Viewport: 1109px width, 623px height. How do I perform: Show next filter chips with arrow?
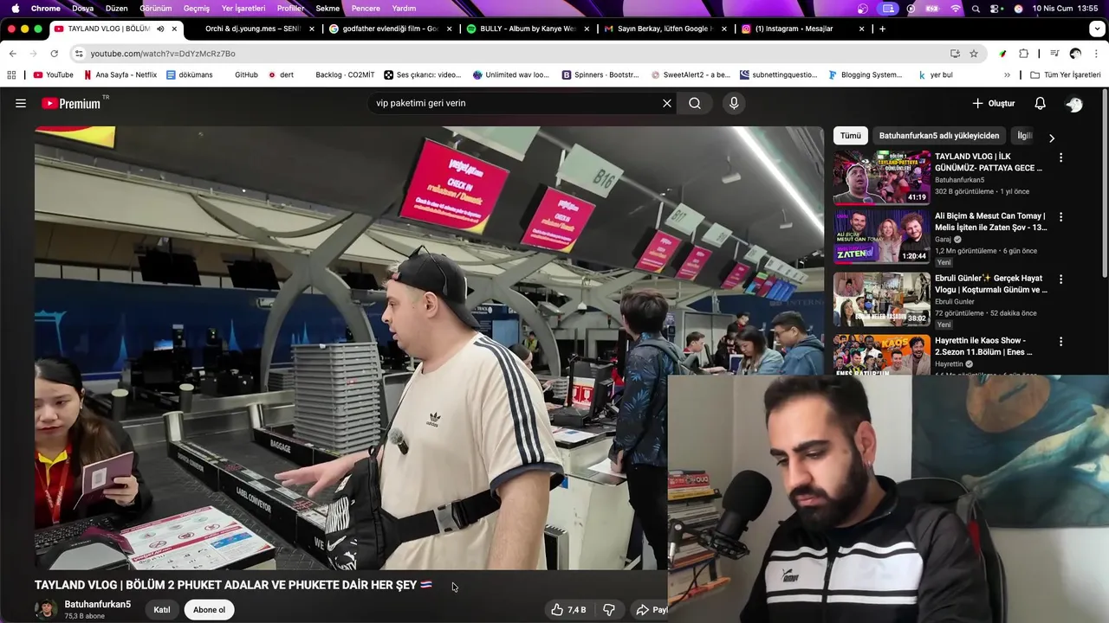(1052, 138)
